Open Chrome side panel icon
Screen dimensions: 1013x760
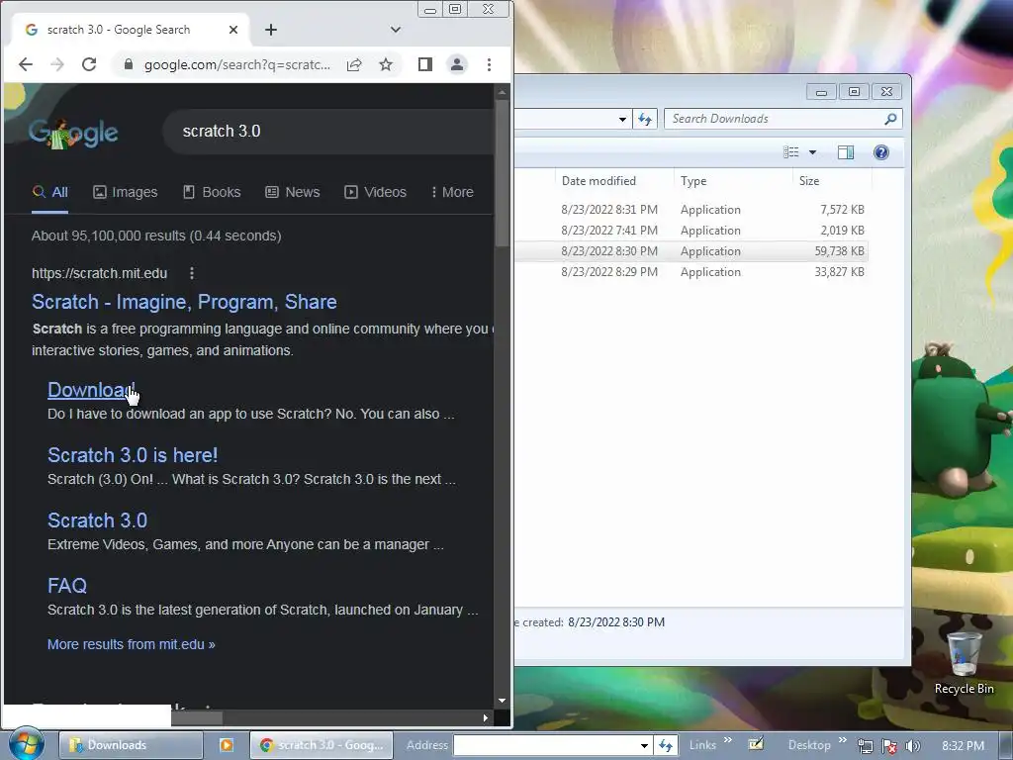(425, 64)
